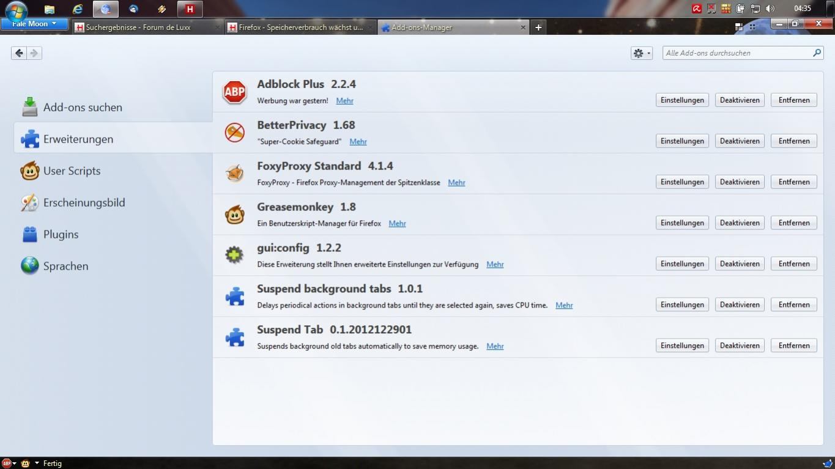Remove the Suspend background tabs extension
The image size is (835, 469).
click(x=794, y=305)
